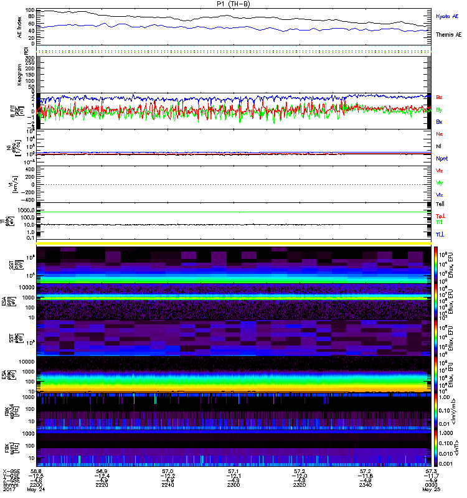This screenshot has width=467, height=498.
Task: Click the blue Vix velocity label
Action: point(440,195)
